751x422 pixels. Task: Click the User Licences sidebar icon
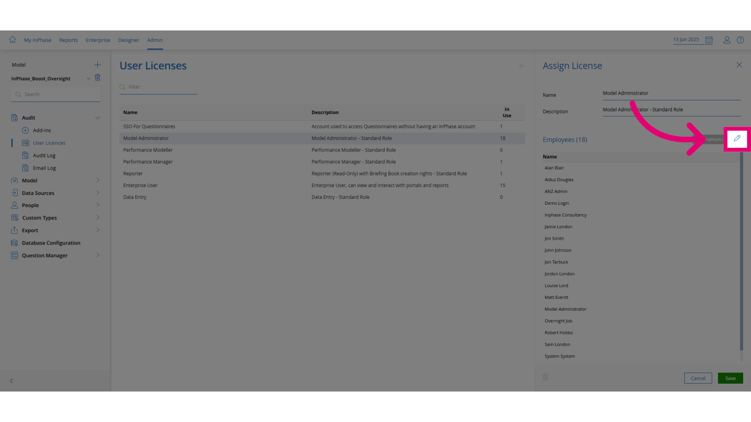(25, 143)
